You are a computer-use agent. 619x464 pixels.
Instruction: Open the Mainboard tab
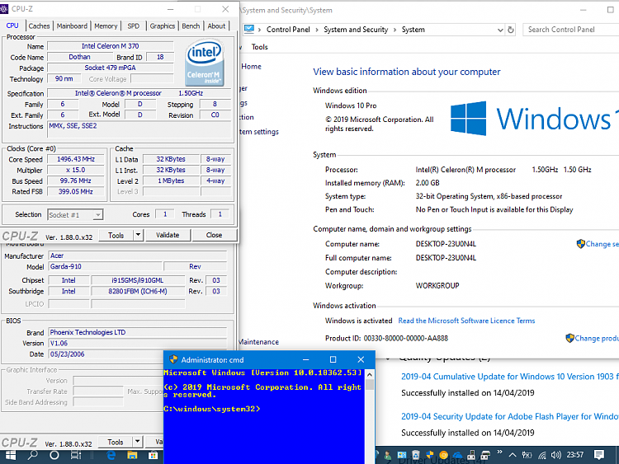tap(72, 26)
